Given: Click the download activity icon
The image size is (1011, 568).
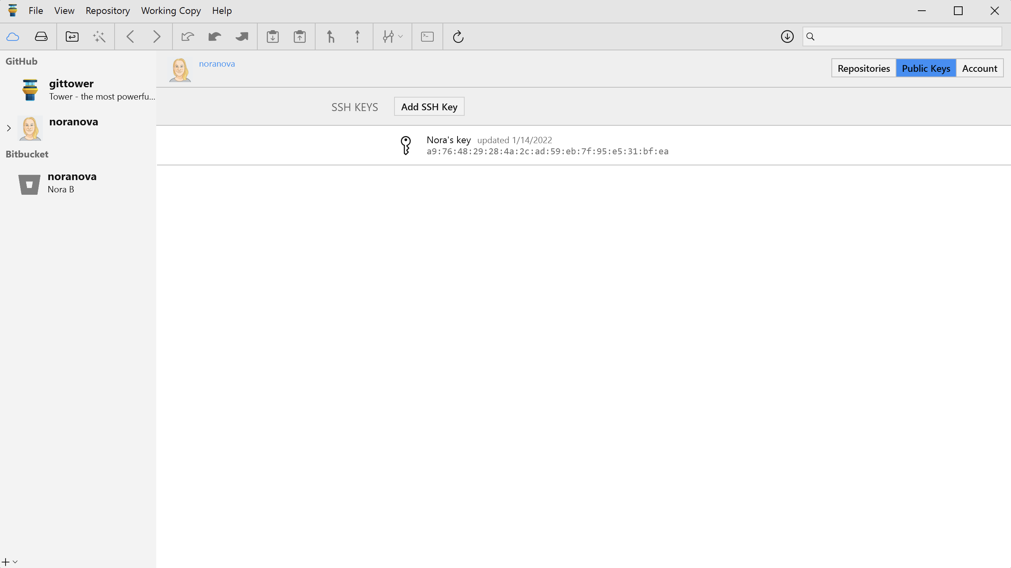Looking at the screenshot, I should coord(787,36).
